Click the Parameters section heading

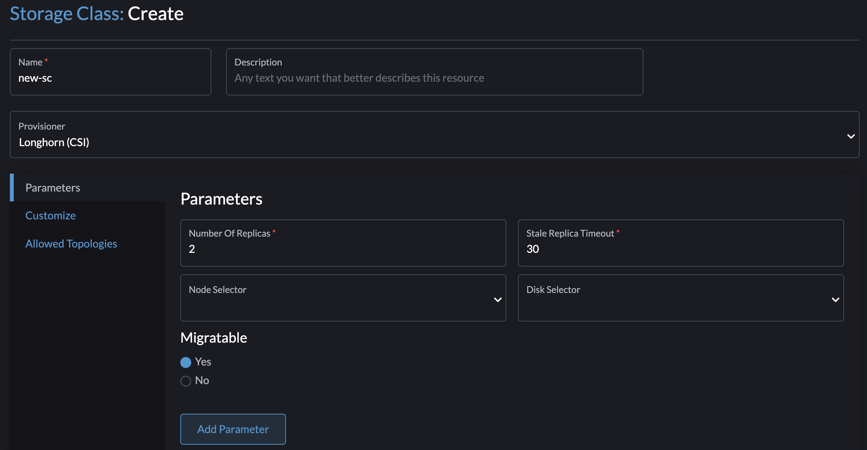221,199
